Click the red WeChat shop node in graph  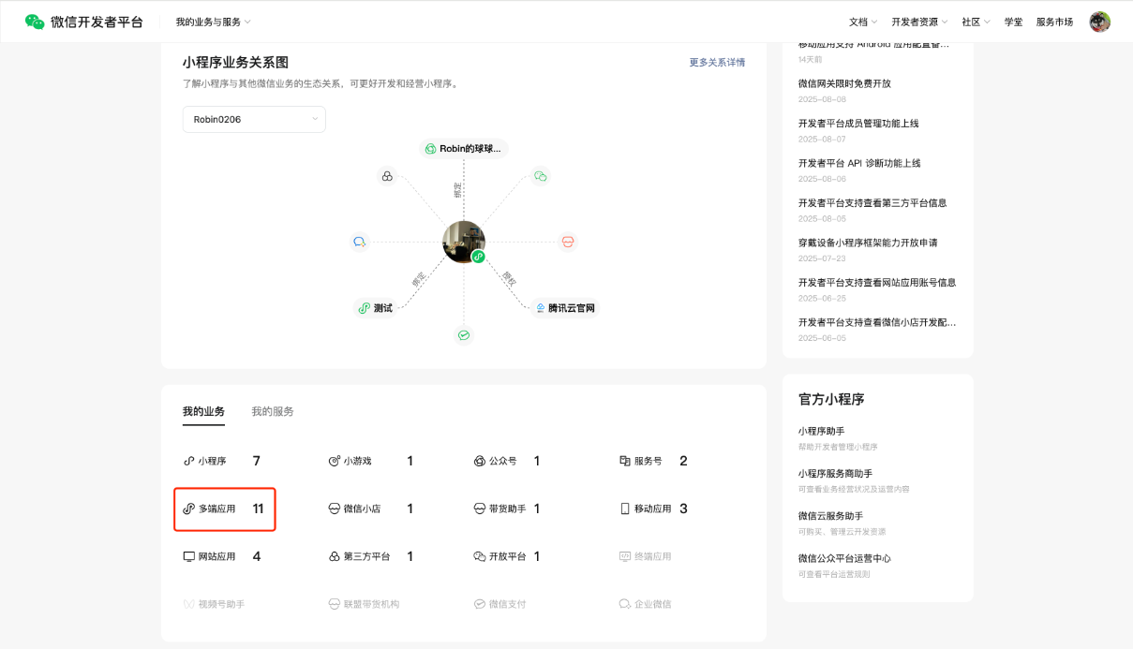[567, 242]
